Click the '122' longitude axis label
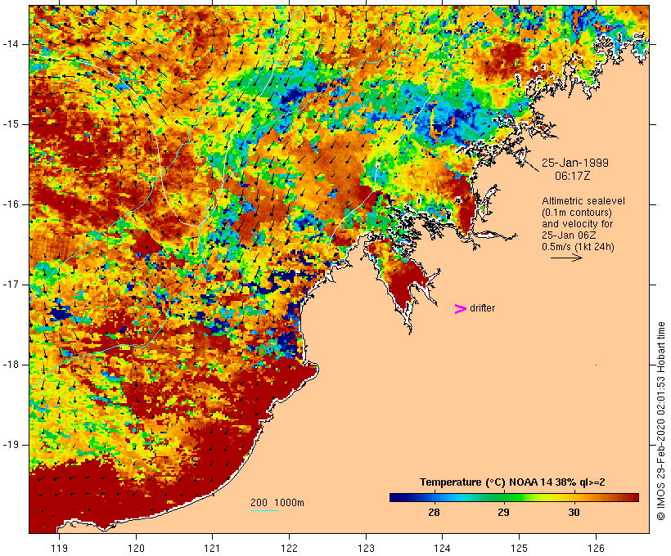Viewport: 671px width, 556px height. click(289, 548)
